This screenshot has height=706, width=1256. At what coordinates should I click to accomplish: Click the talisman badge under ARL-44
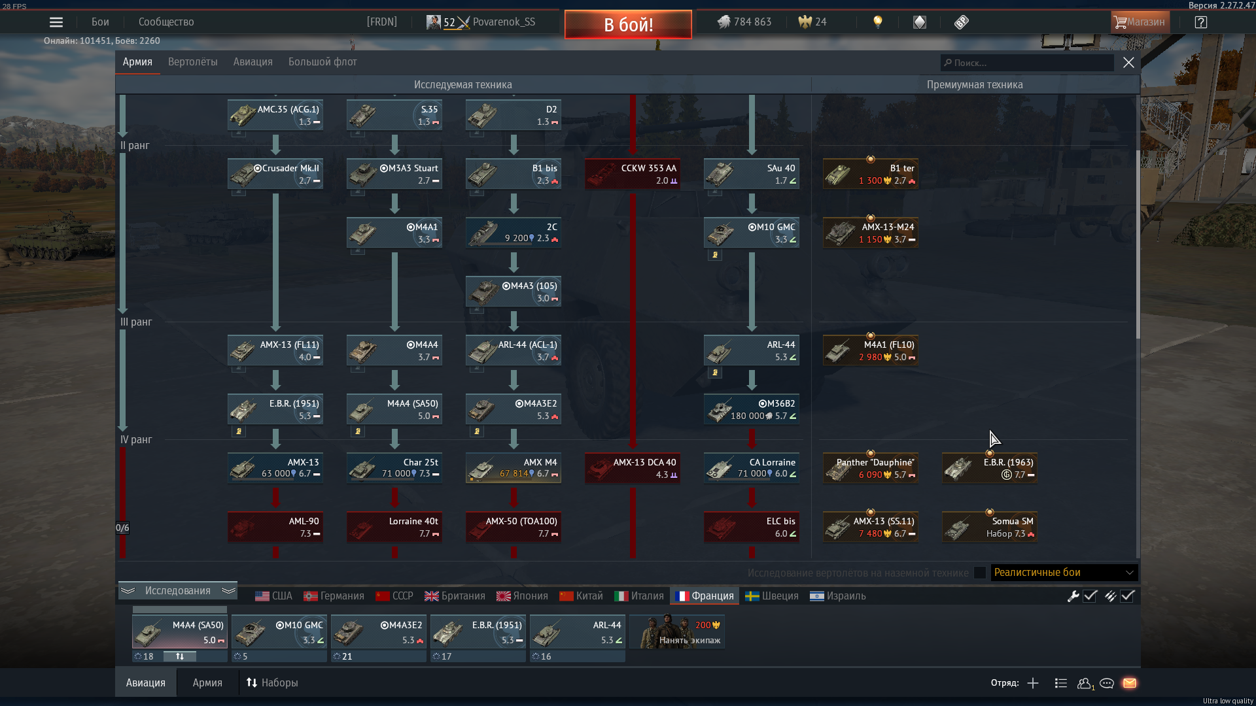pyautogui.click(x=715, y=373)
